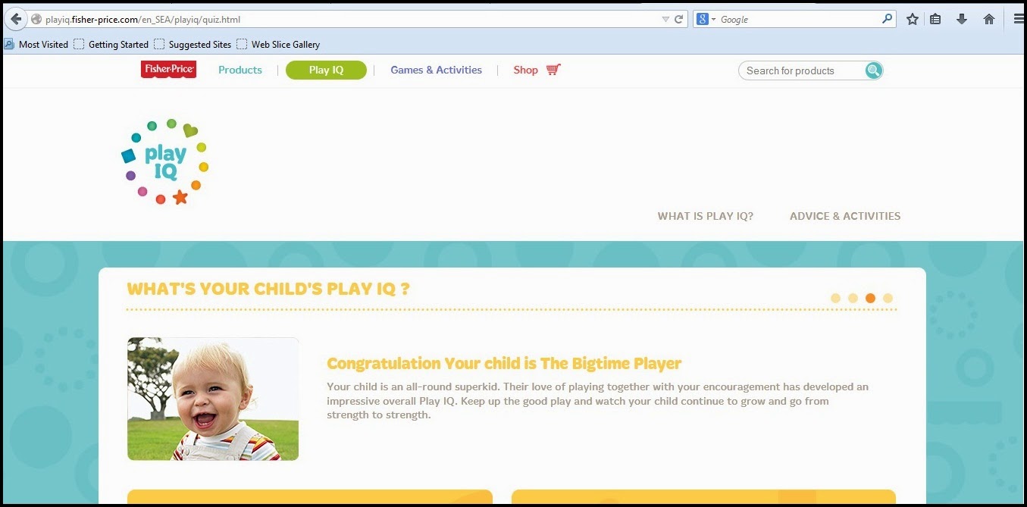
Task: Select the last quiz progress dot
Action: coord(888,299)
